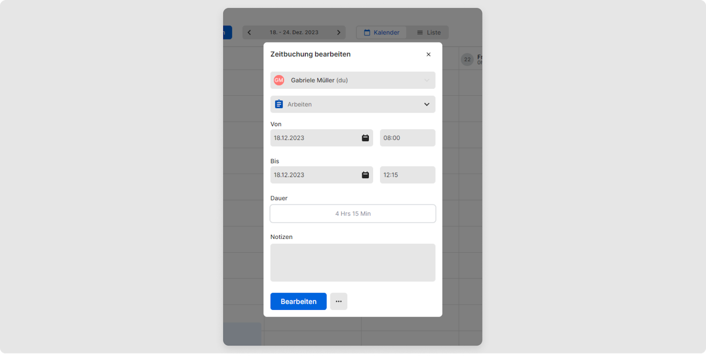The image size is (706, 357).
Task: Close the Zeitbuchung bearbeiten dialog
Action: tap(428, 54)
